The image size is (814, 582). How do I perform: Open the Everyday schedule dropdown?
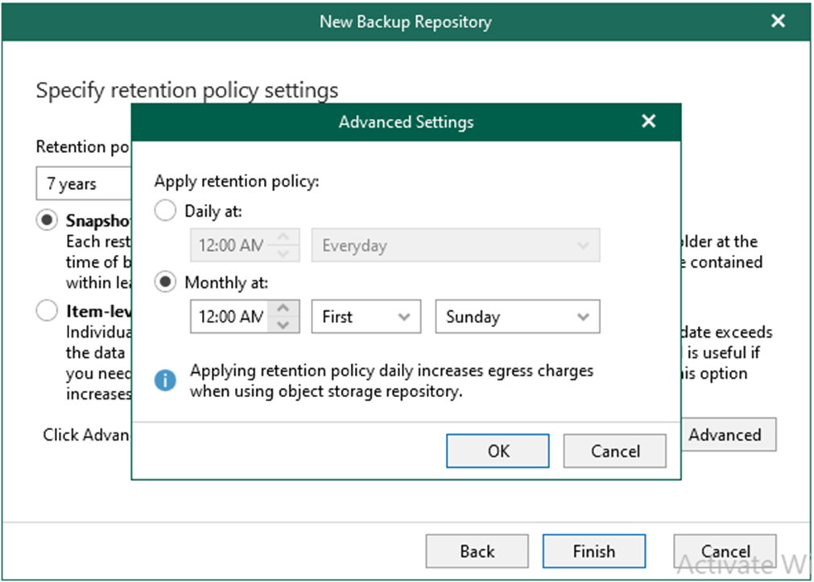[455, 245]
